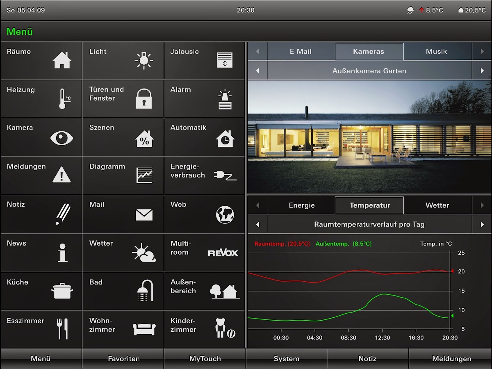This screenshot has width=492, height=369.
Task: Switch to the Wetter tab
Action: pyautogui.click(x=437, y=205)
